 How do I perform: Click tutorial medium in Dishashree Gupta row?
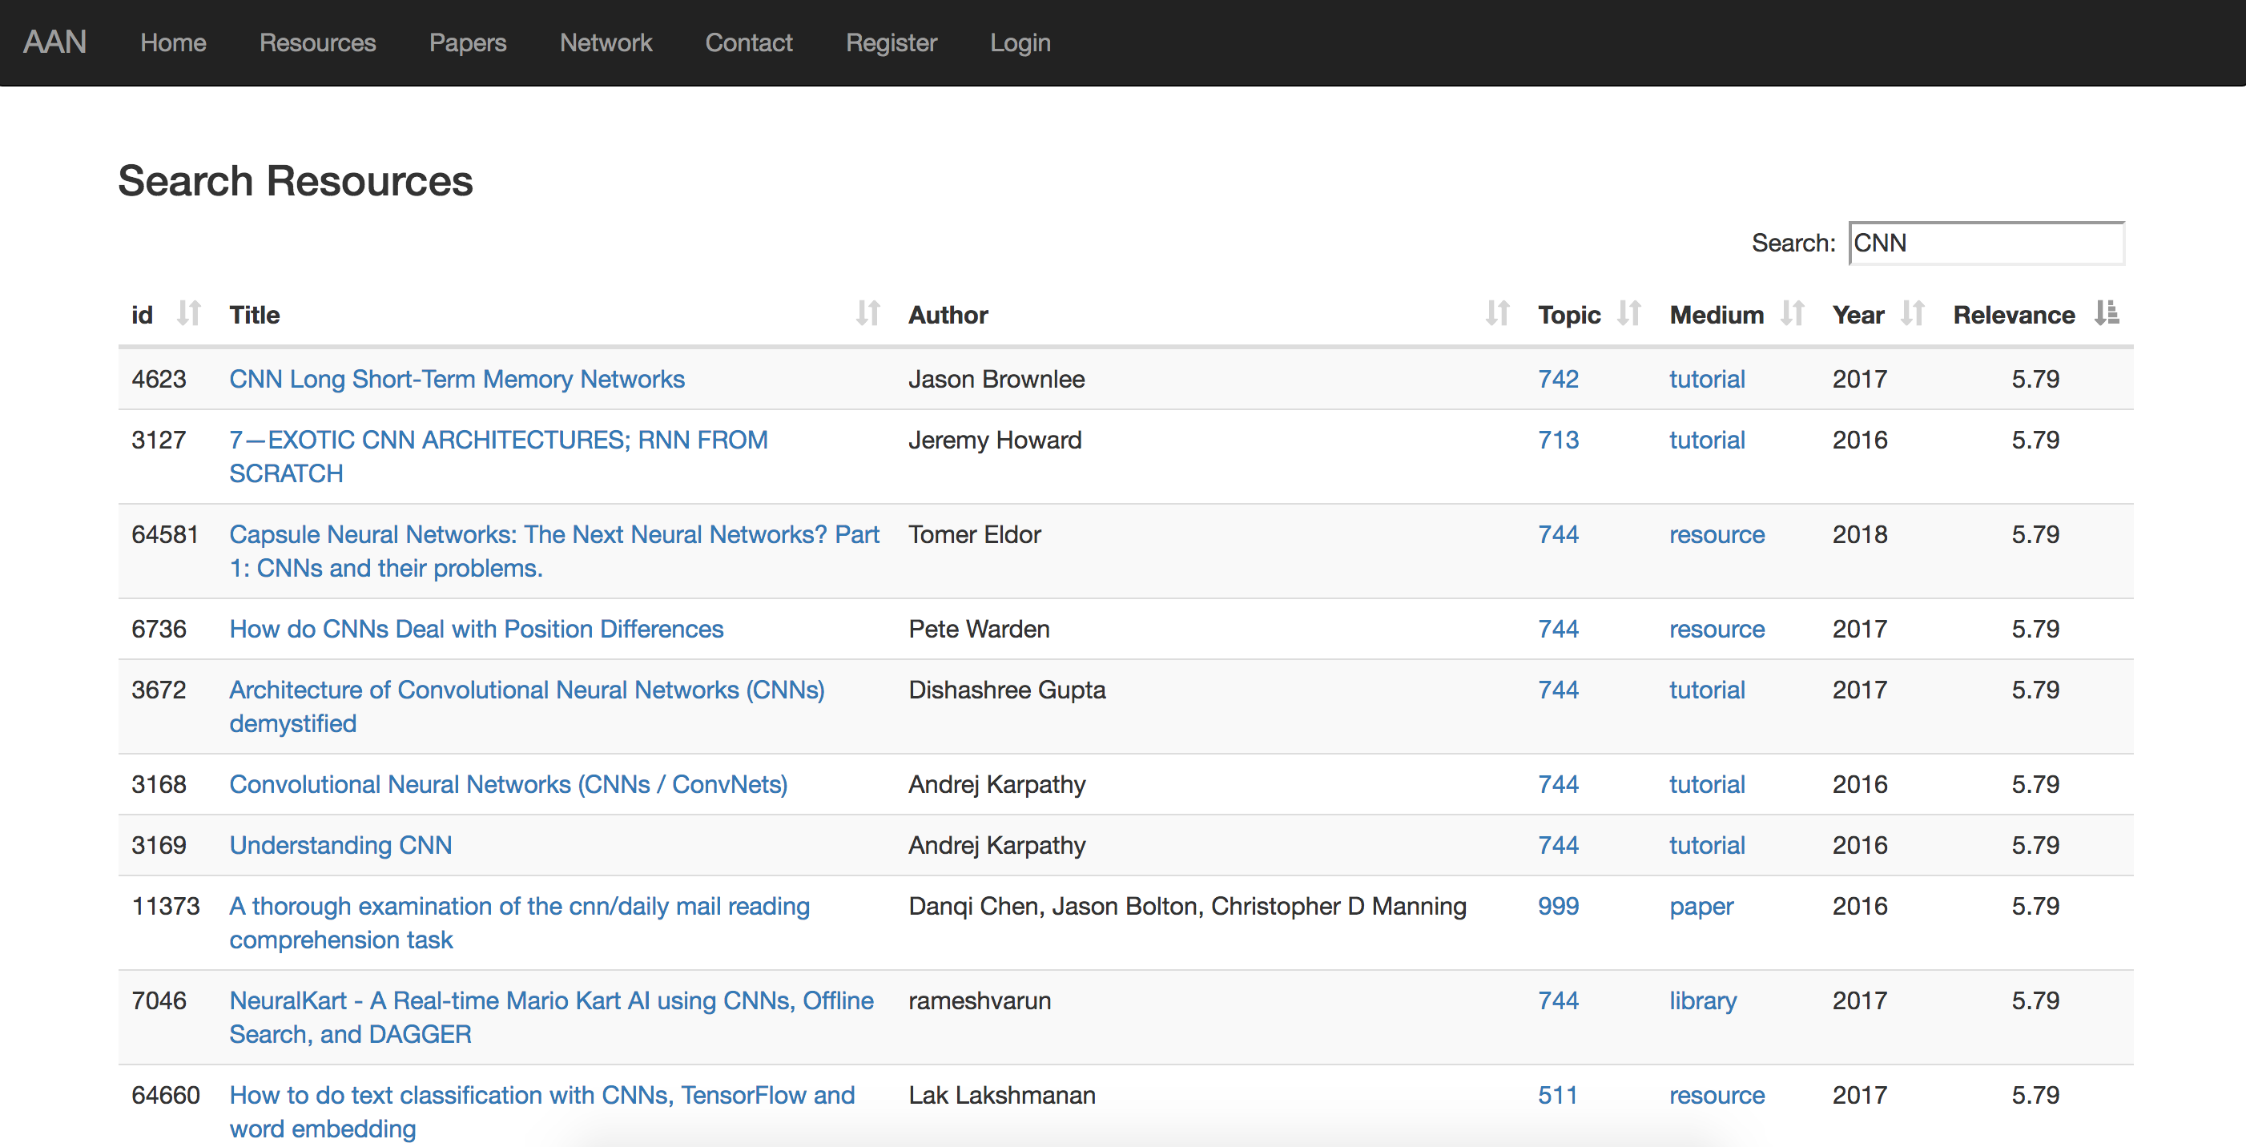click(x=1707, y=690)
